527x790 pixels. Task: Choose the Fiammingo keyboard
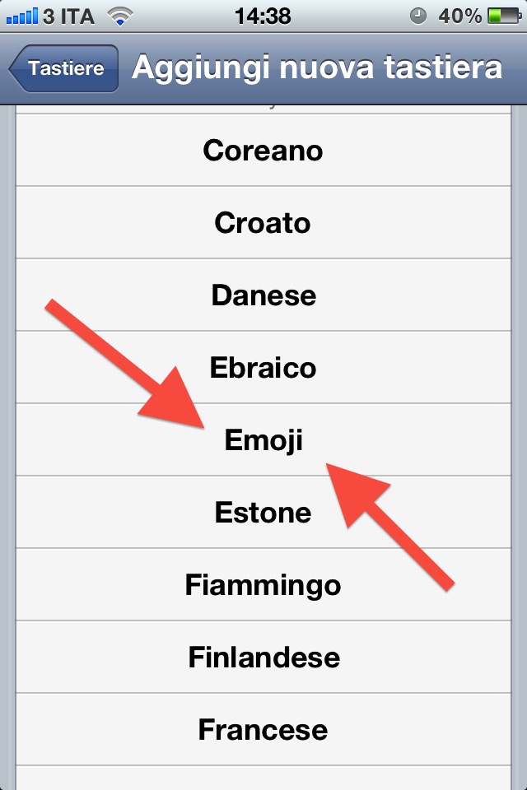tap(263, 585)
